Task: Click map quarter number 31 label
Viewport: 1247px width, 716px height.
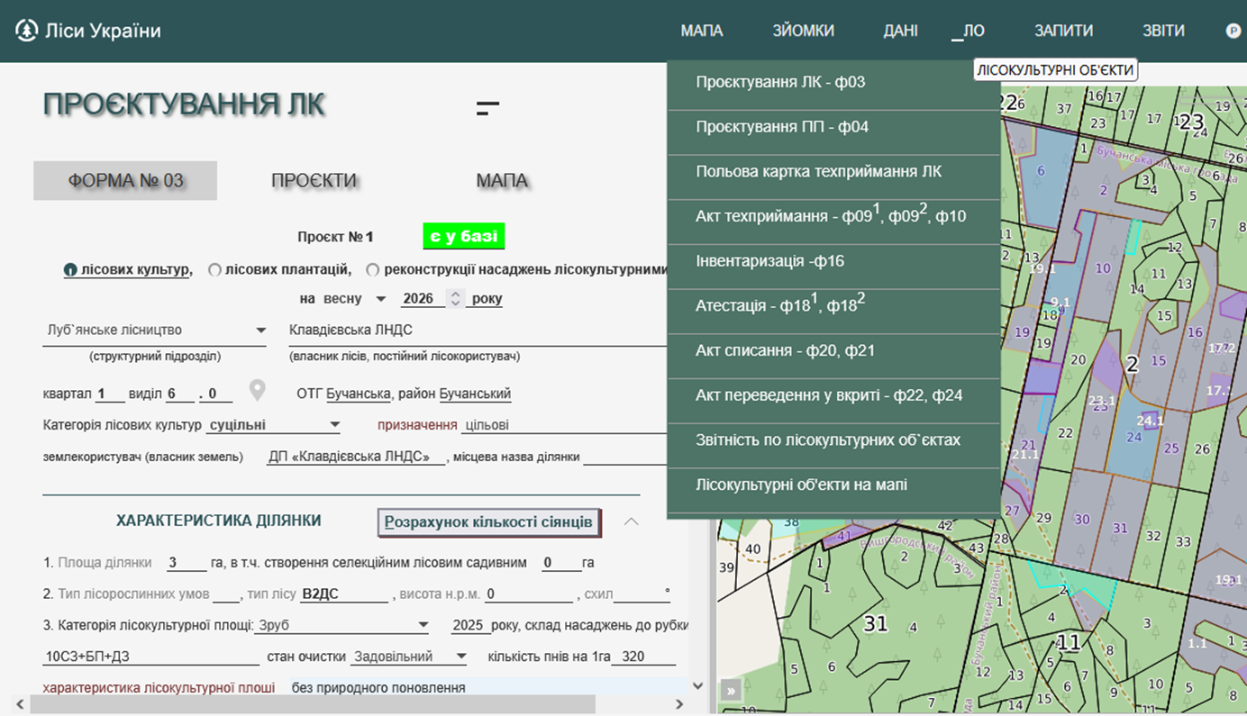Action: pyautogui.click(x=876, y=623)
